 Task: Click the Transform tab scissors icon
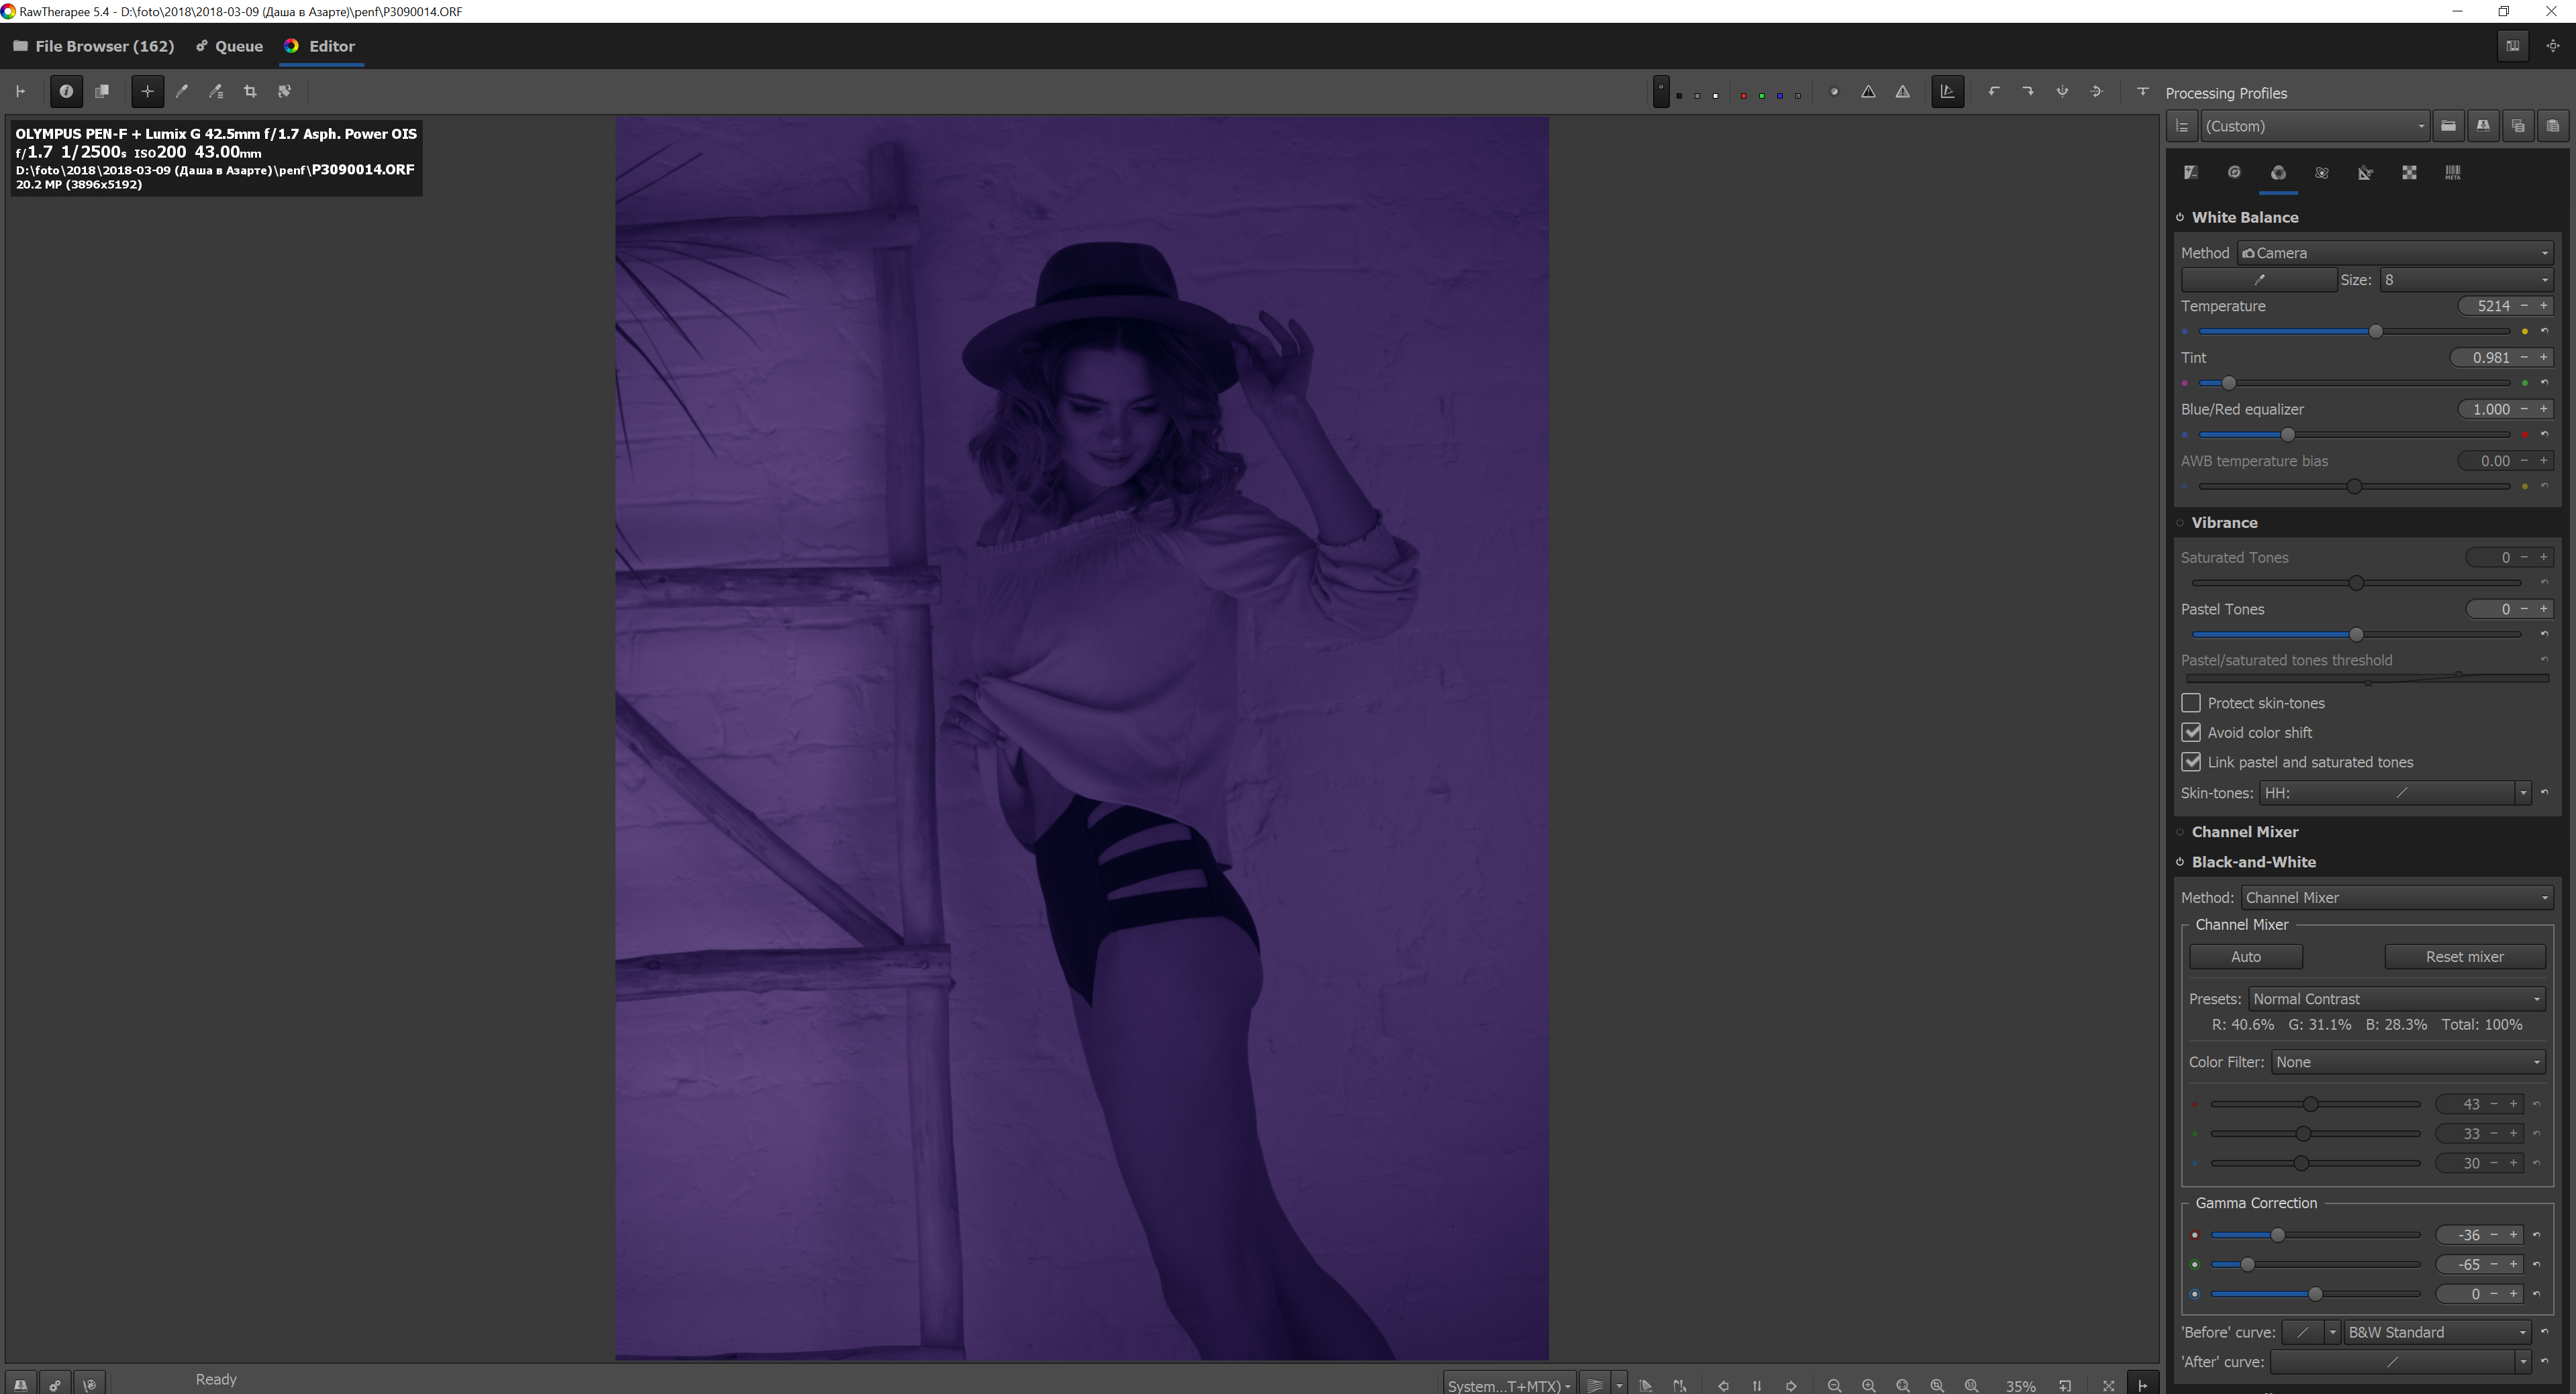tap(2365, 173)
